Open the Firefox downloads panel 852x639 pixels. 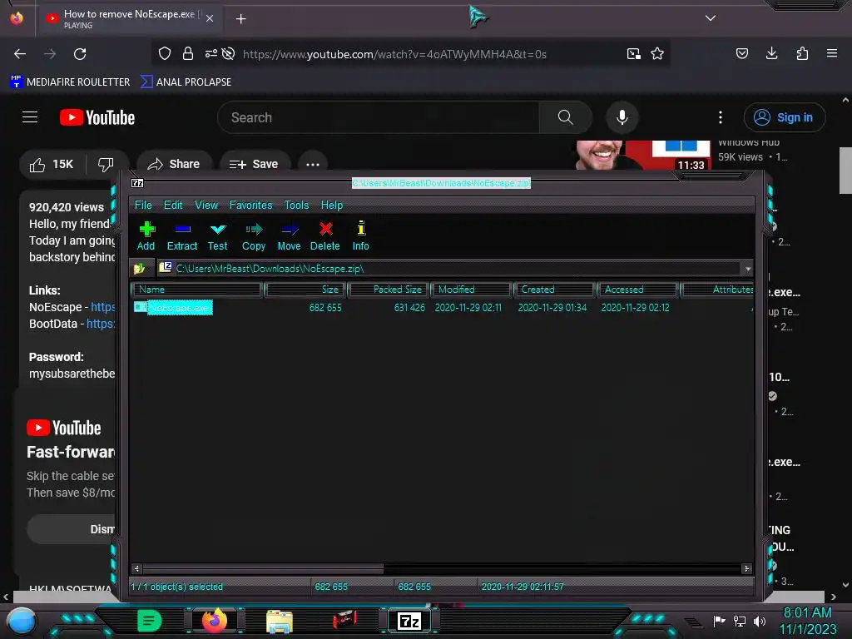[771, 53]
